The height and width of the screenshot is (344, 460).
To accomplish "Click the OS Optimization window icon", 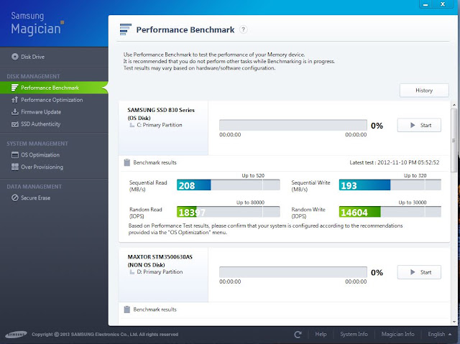I will tap(14, 155).
